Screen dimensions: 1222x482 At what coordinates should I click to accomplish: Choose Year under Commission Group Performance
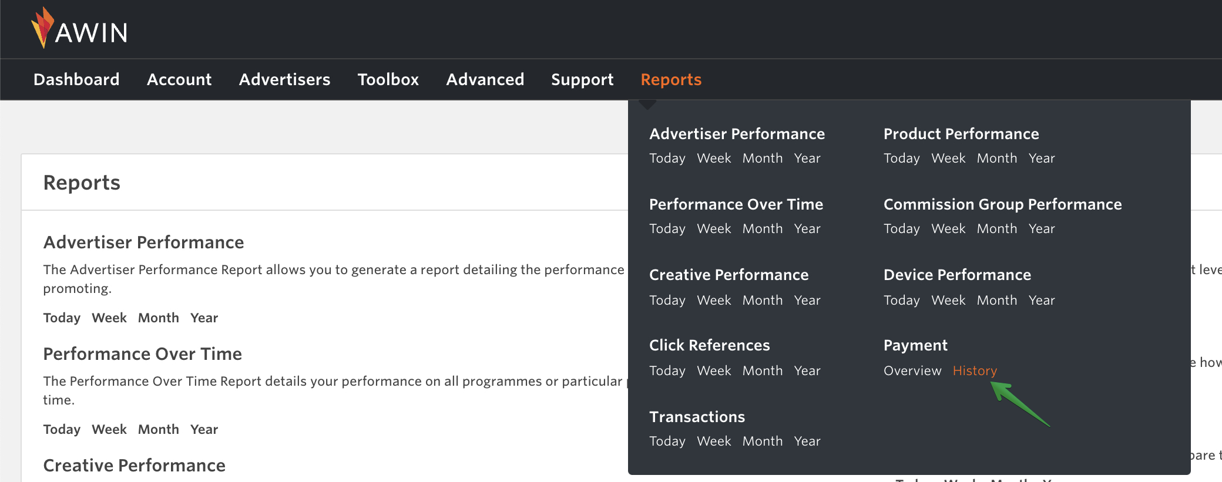point(1041,228)
